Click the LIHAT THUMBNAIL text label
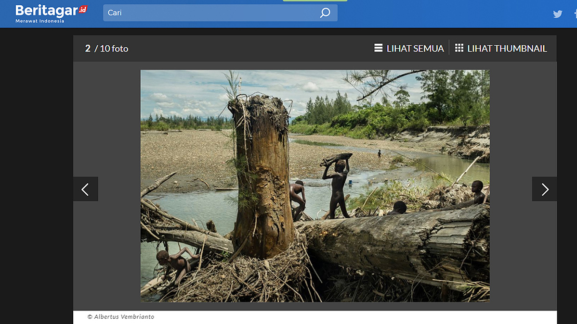577x324 pixels. 507,49
